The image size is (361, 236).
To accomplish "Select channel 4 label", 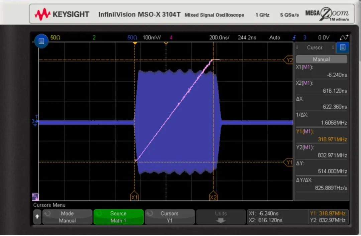I will (x=171, y=37).
